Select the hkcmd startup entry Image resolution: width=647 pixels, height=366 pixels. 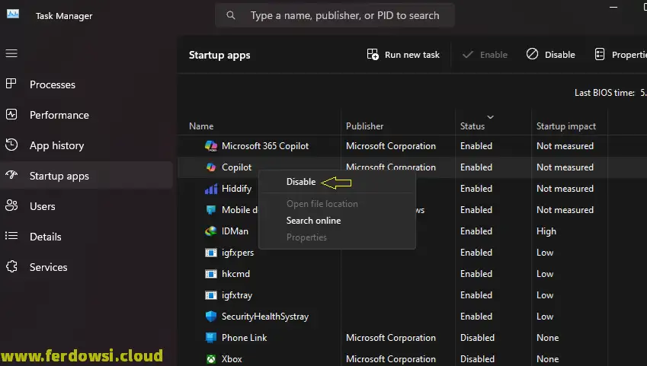click(x=235, y=274)
